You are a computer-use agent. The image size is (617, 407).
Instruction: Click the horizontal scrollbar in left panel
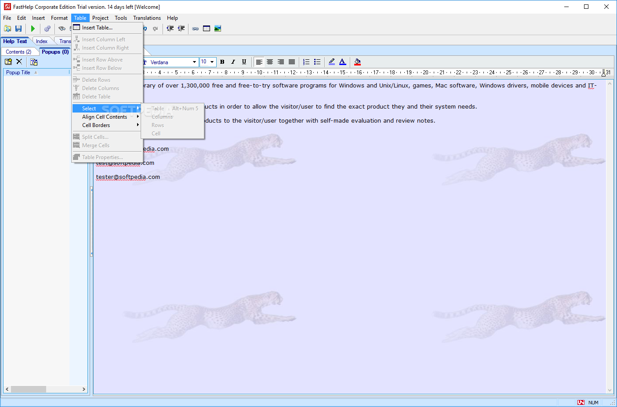28,389
